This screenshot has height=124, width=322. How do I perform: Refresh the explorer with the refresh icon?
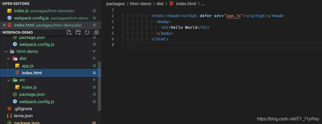pyautogui.click(x=87, y=32)
